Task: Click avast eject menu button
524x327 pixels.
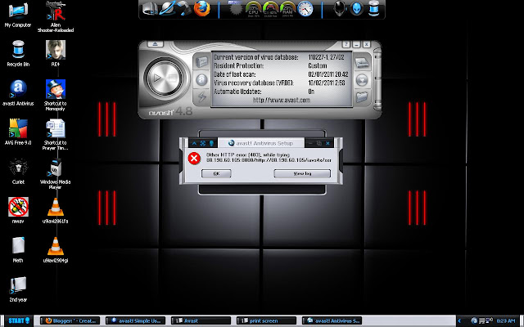Action: pyautogui.click(x=155, y=44)
